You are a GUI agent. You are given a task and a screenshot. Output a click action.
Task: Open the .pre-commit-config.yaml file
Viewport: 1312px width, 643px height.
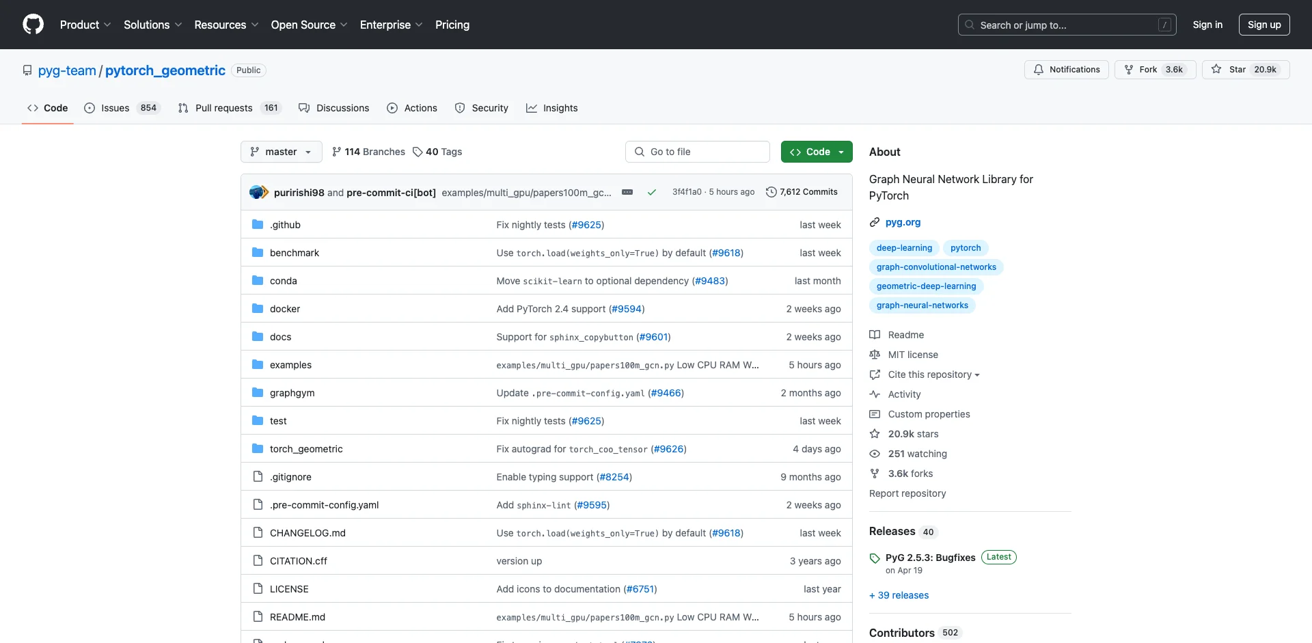(324, 505)
